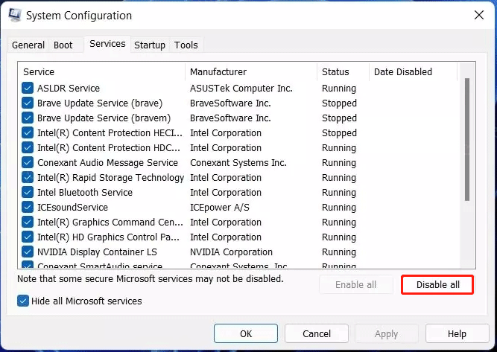Viewport: 497px width, 352px height.
Task: Click Running status of ICEsoundService
Action: [x=339, y=207]
